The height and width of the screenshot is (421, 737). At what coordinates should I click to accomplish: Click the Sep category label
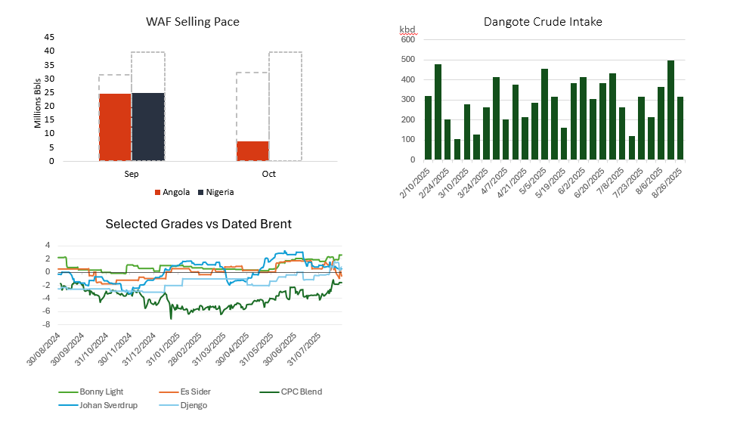131,174
